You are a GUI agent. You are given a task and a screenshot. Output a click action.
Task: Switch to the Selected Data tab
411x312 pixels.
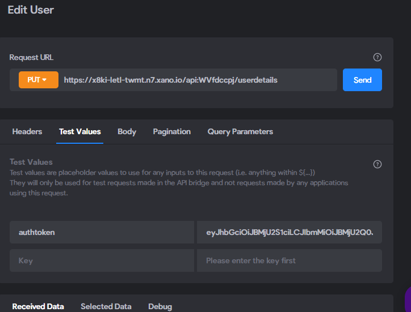pos(106,306)
